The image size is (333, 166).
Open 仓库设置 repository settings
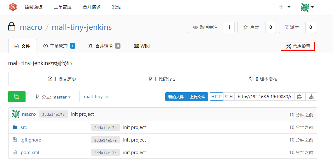298,46
